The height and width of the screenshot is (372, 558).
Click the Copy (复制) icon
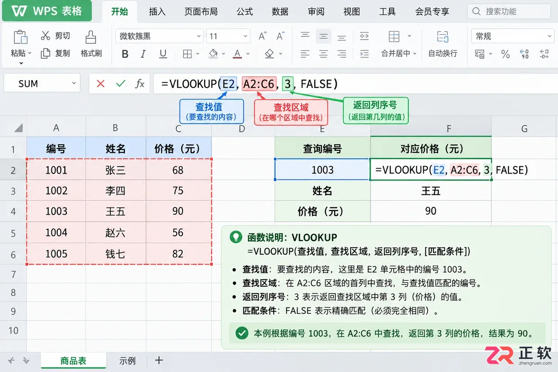[x=46, y=53]
